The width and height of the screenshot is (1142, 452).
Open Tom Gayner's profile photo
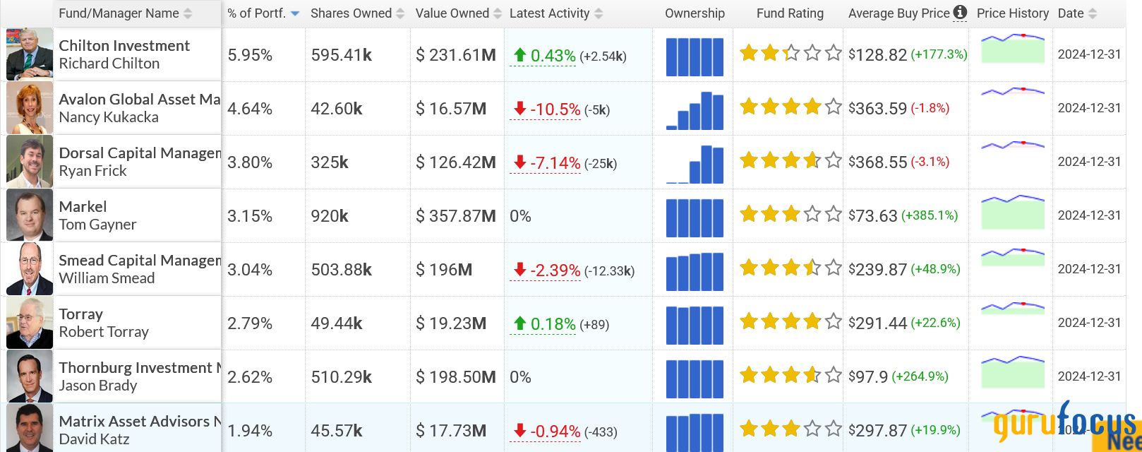click(30, 215)
